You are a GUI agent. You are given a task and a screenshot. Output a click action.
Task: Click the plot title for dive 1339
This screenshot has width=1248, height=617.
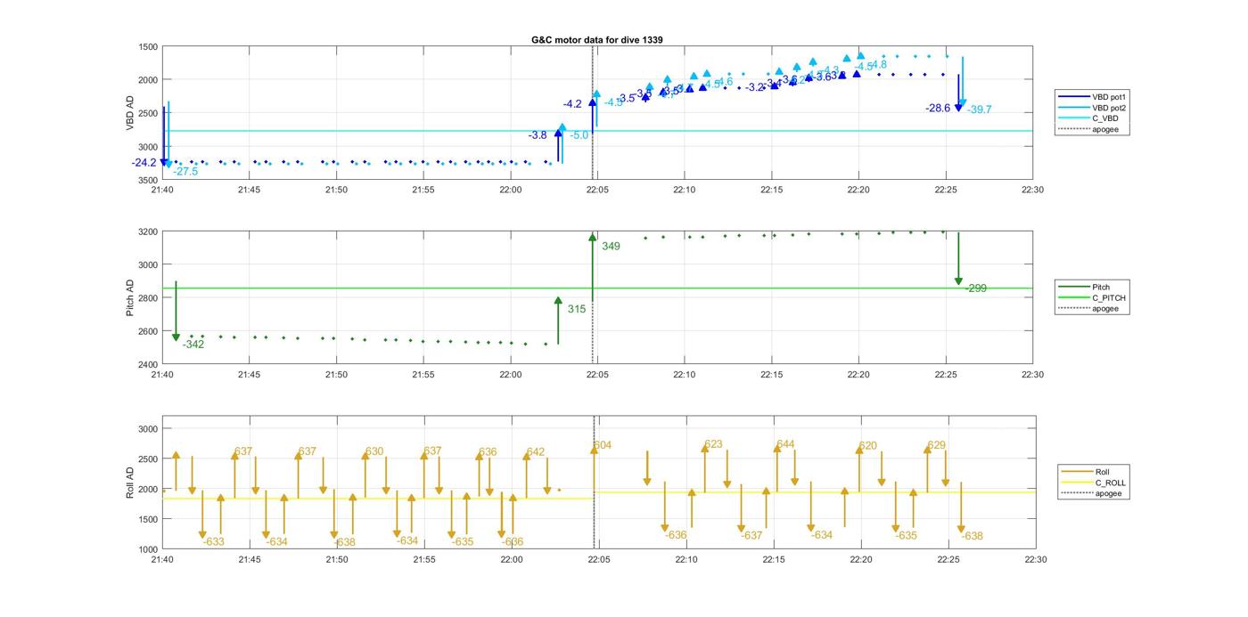click(x=596, y=40)
